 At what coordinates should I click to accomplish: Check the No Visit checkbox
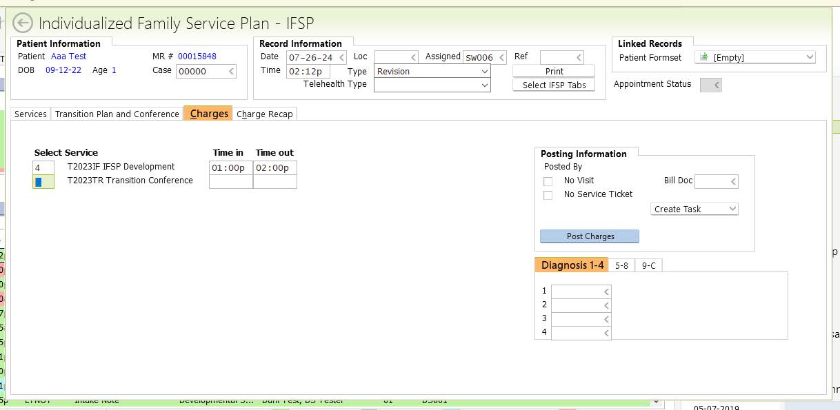(x=548, y=181)
